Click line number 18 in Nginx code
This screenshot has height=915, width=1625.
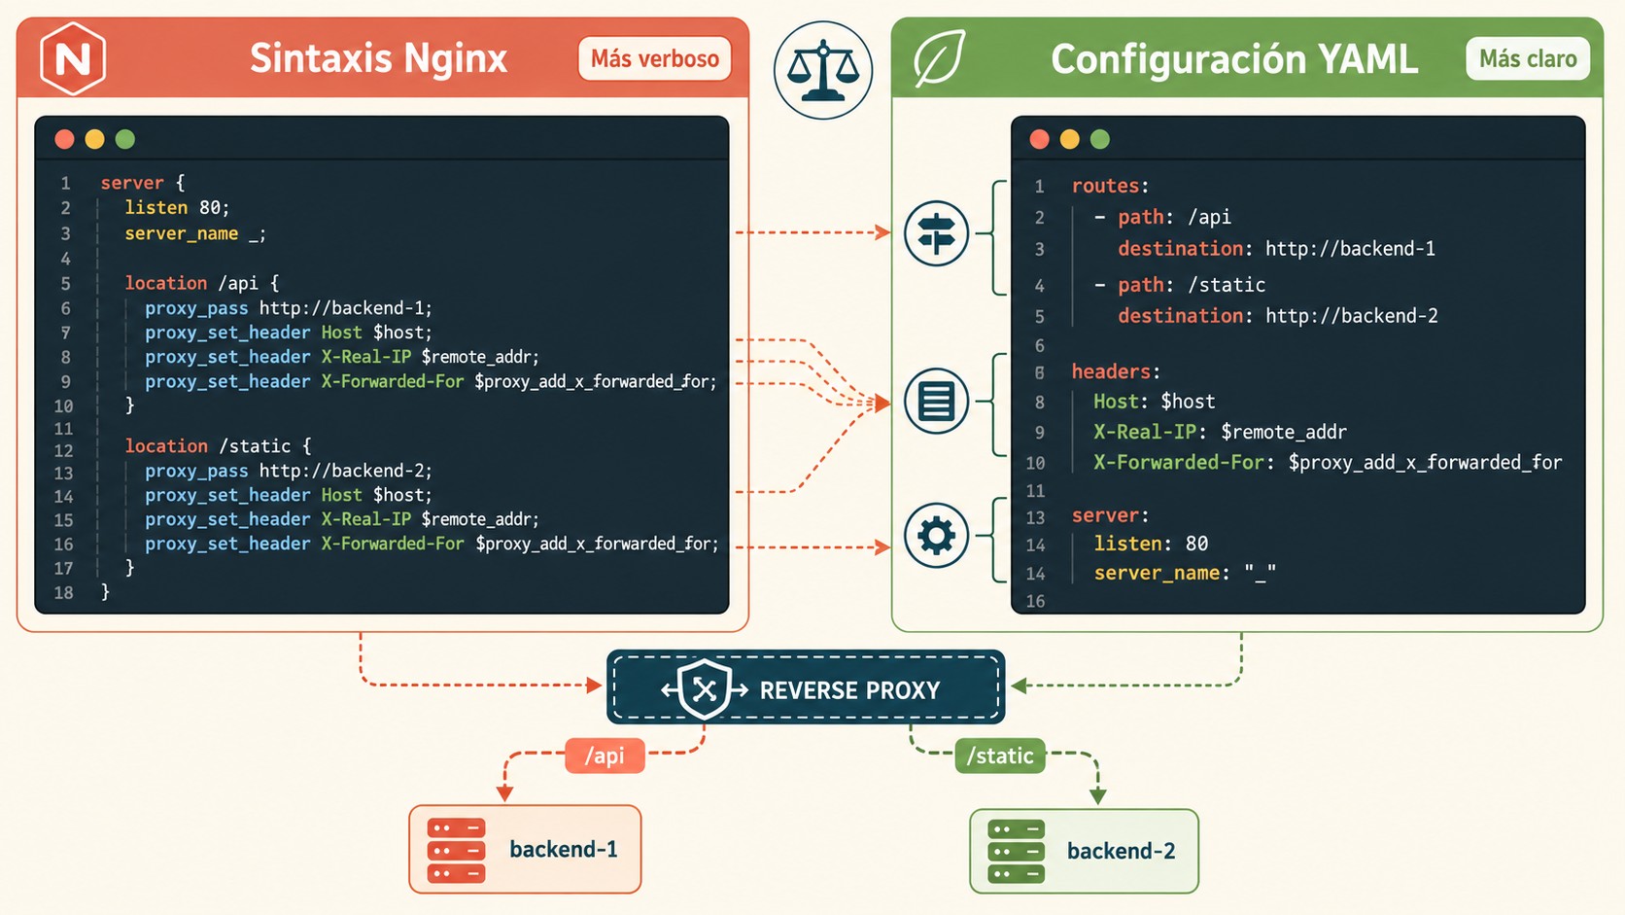pos(63,592)
